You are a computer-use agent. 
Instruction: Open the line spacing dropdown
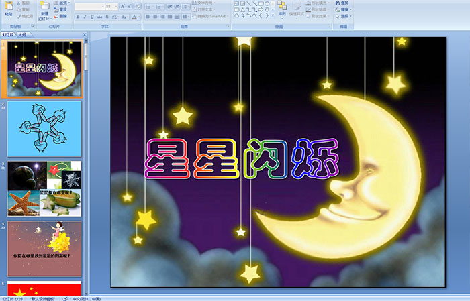tap(186, 7)
